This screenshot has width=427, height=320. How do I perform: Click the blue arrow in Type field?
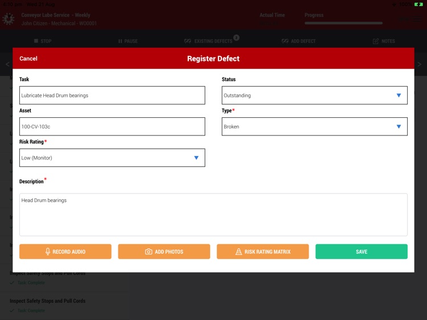pos(399,126)
